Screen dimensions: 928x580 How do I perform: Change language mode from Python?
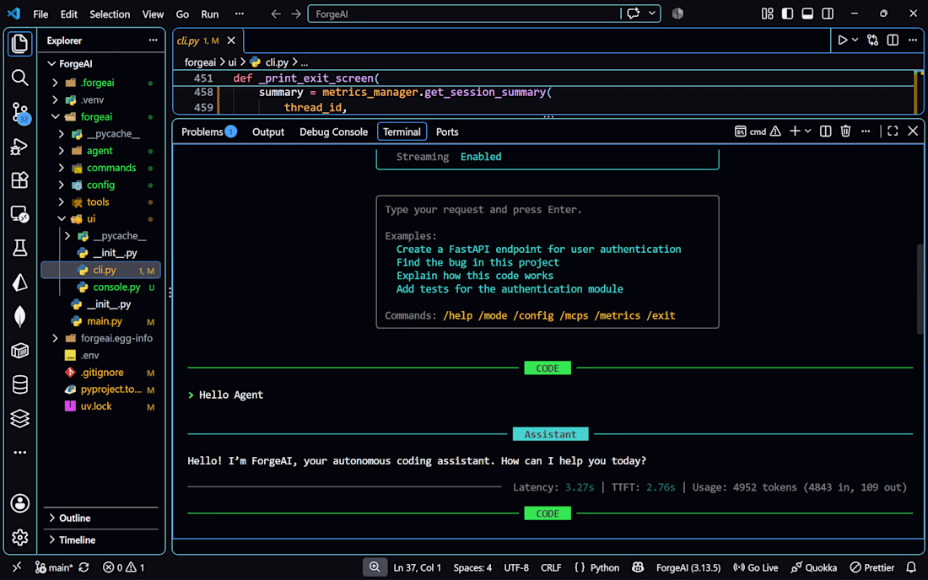(604, 567)
